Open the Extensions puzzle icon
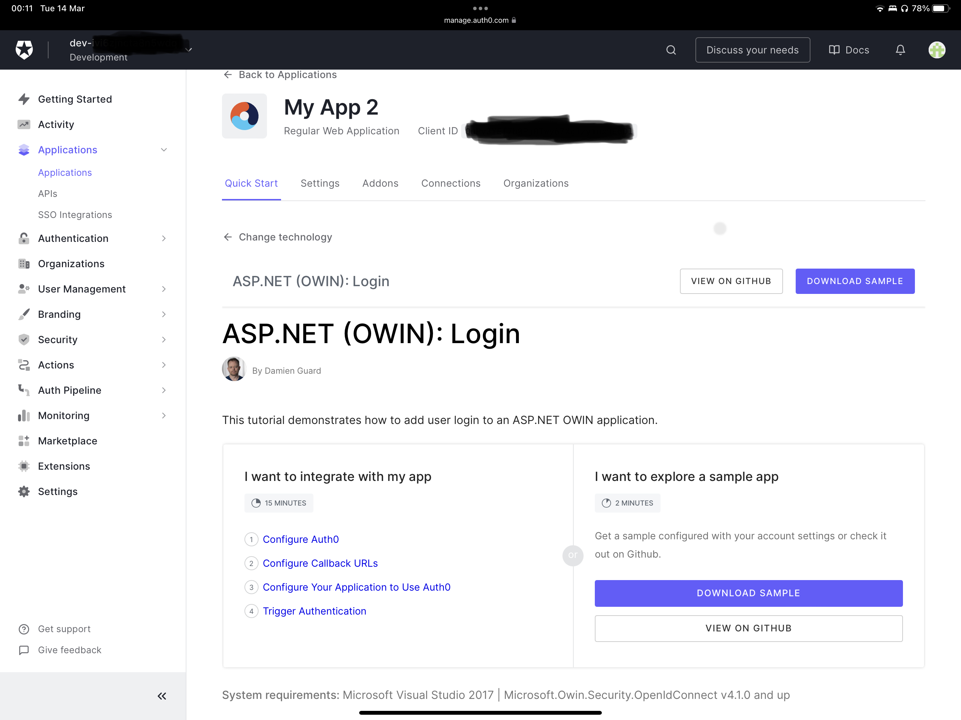The width and height of the screenshot is (961, 720). click(24, 466)
